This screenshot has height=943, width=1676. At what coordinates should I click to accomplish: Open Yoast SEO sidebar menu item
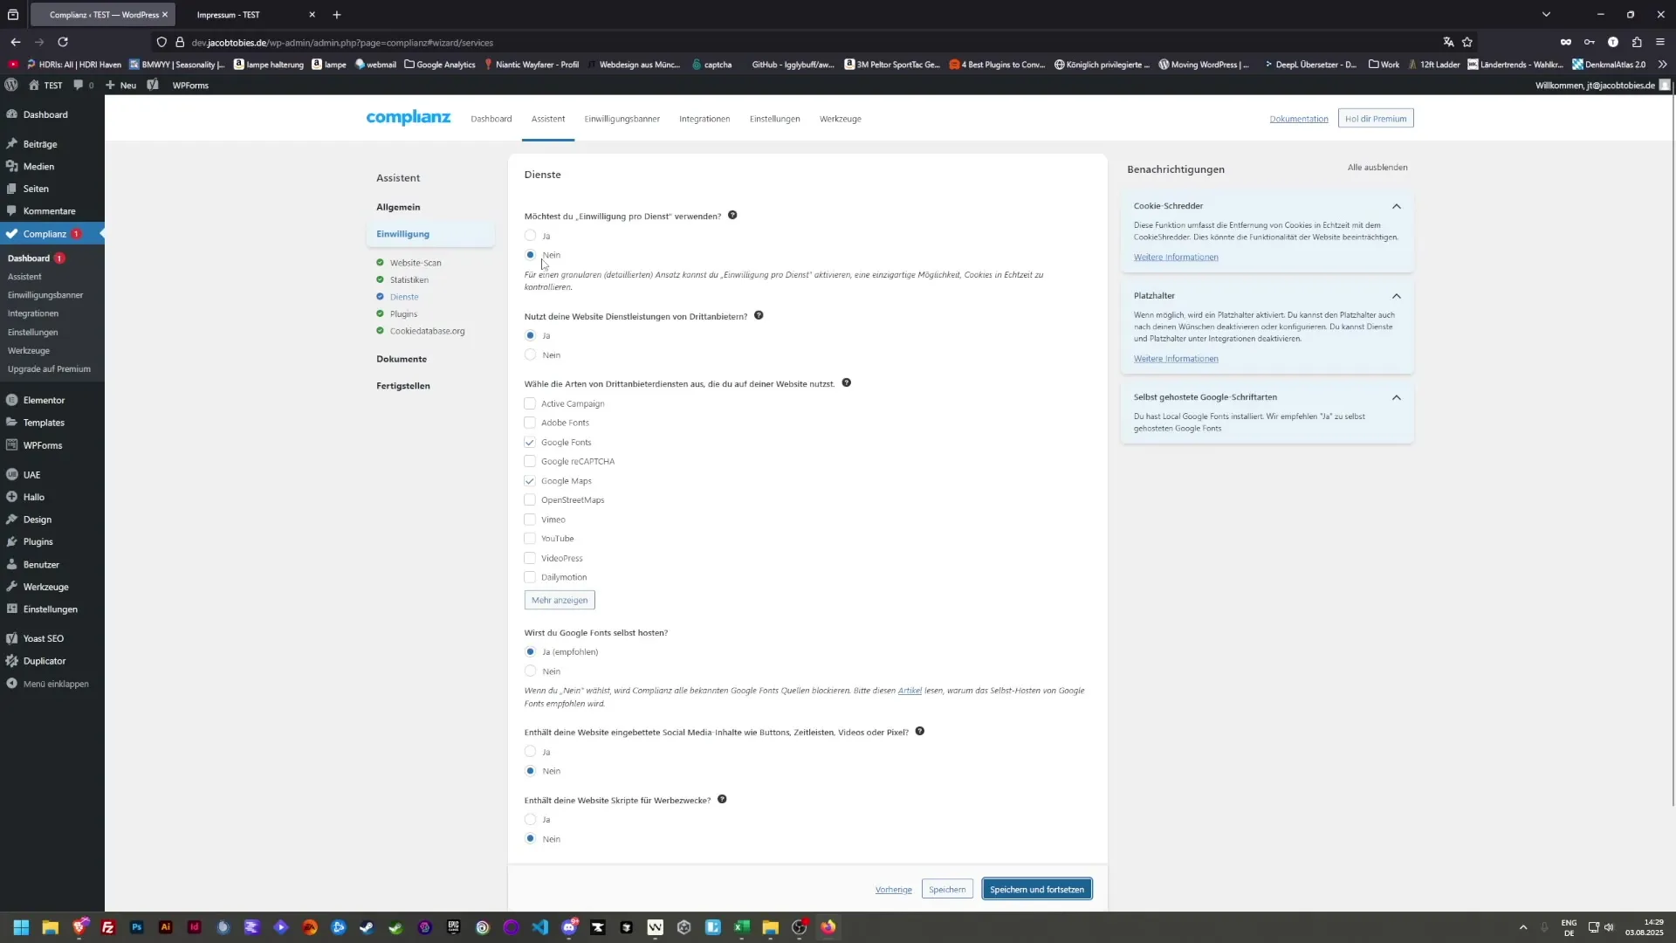(x=43, y=638)
